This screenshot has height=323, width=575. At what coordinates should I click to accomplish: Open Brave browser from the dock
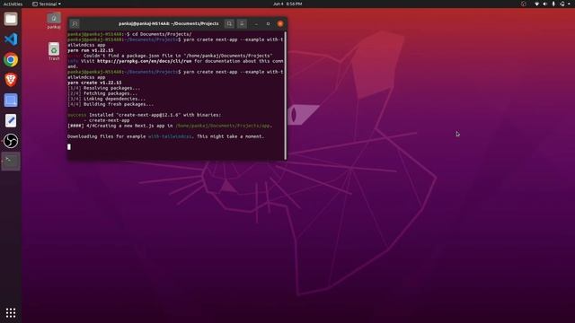click(x=11, y=80)
